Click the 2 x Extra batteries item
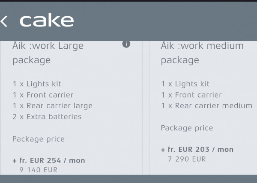The height and width of the screenshot is (183, 257). (x=47, y=116)
